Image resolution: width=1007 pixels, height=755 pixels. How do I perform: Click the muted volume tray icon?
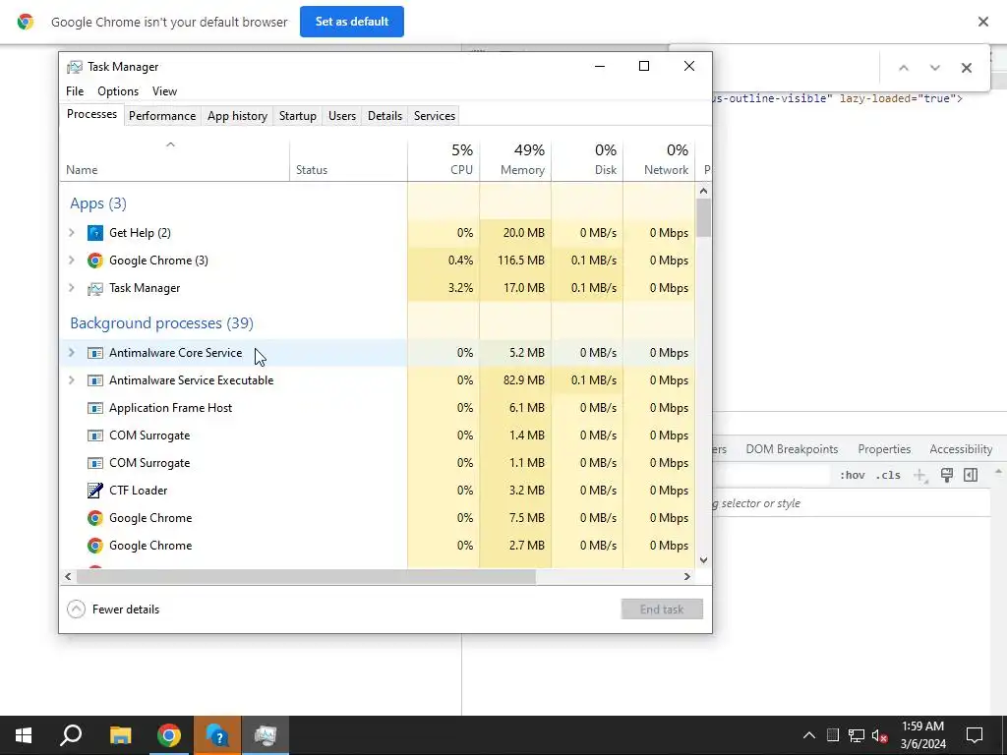pyautogui.click(x=880, y=735)
